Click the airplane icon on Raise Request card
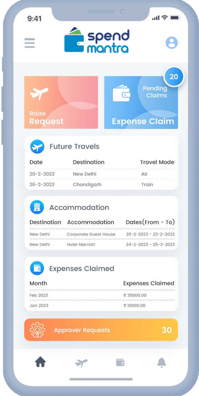The height and width of the screenshot is (396, 199). coord(39,93)
